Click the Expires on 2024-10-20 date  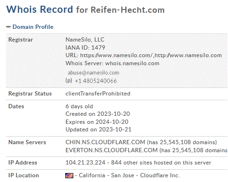tap(97, 122)
